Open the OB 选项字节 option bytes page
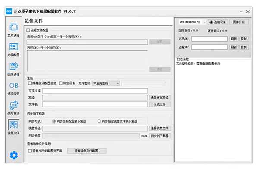The height and width of the screenshot is (172, 259). click(x=13, y=89)
